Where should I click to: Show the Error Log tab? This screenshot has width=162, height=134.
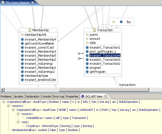[x=58, y=96]
